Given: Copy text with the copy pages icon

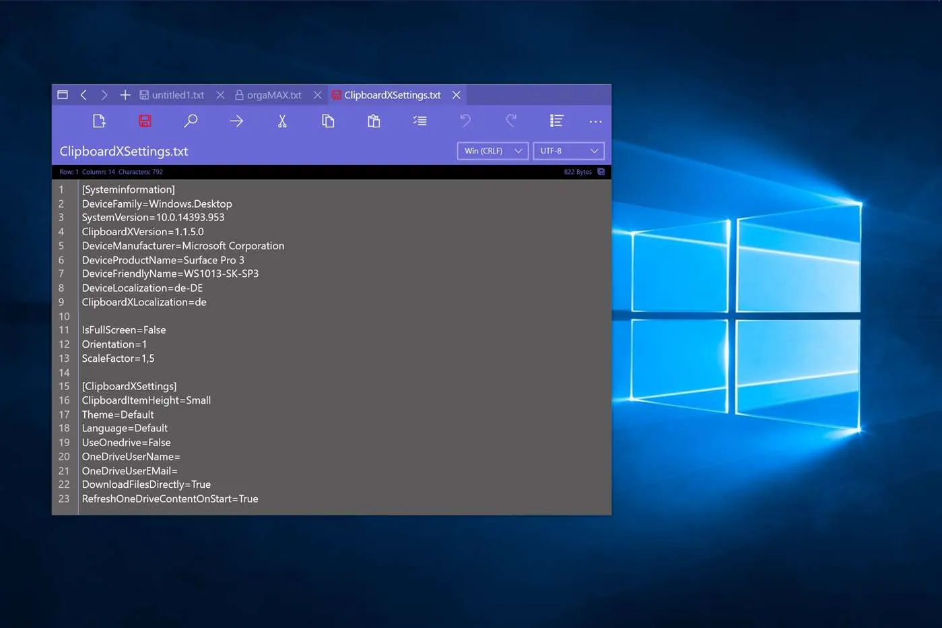Looking at the screenshot, I should [328, 121].
